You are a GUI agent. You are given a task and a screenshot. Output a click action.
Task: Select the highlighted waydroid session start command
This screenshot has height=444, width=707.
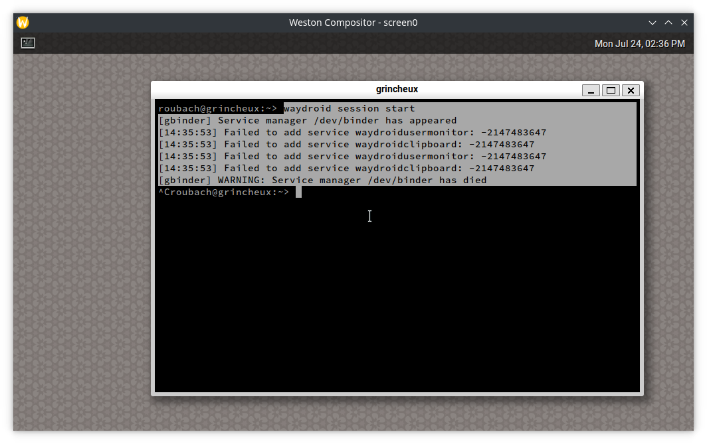[349, 108]
